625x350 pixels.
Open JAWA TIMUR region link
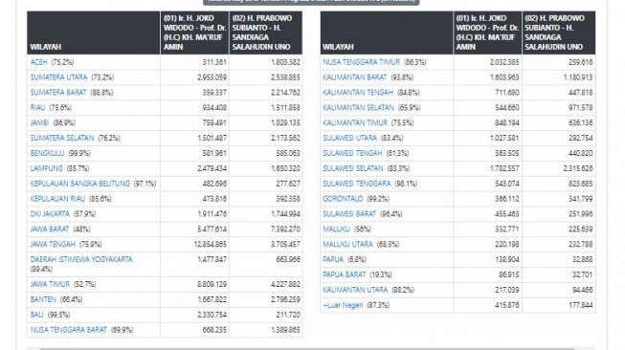pos(50,284)
